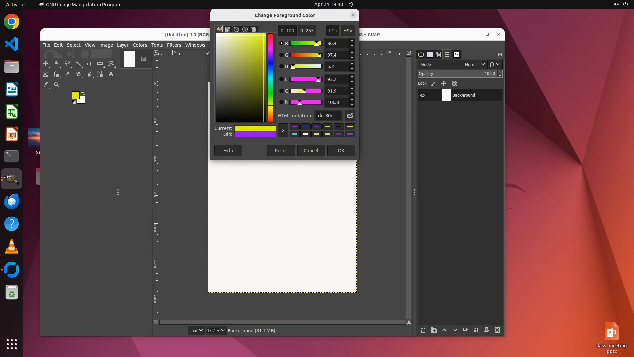Click the Reset button

coord(281,151)
